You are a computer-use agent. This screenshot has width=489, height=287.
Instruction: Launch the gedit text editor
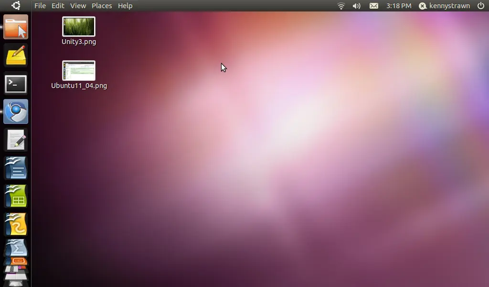(x=16, y=139)
